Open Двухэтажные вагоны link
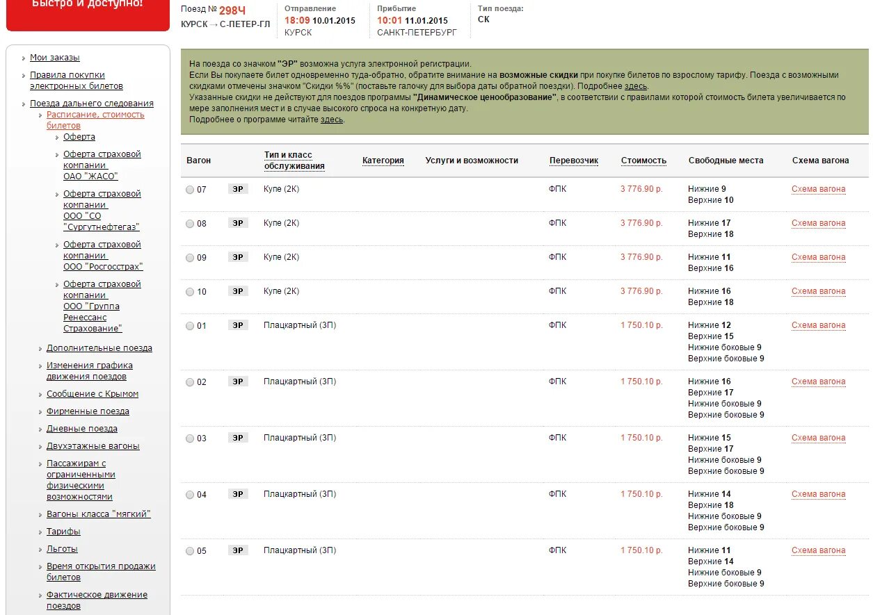The height and width of the screenshot is (615, 873). (x=93, y=446)
